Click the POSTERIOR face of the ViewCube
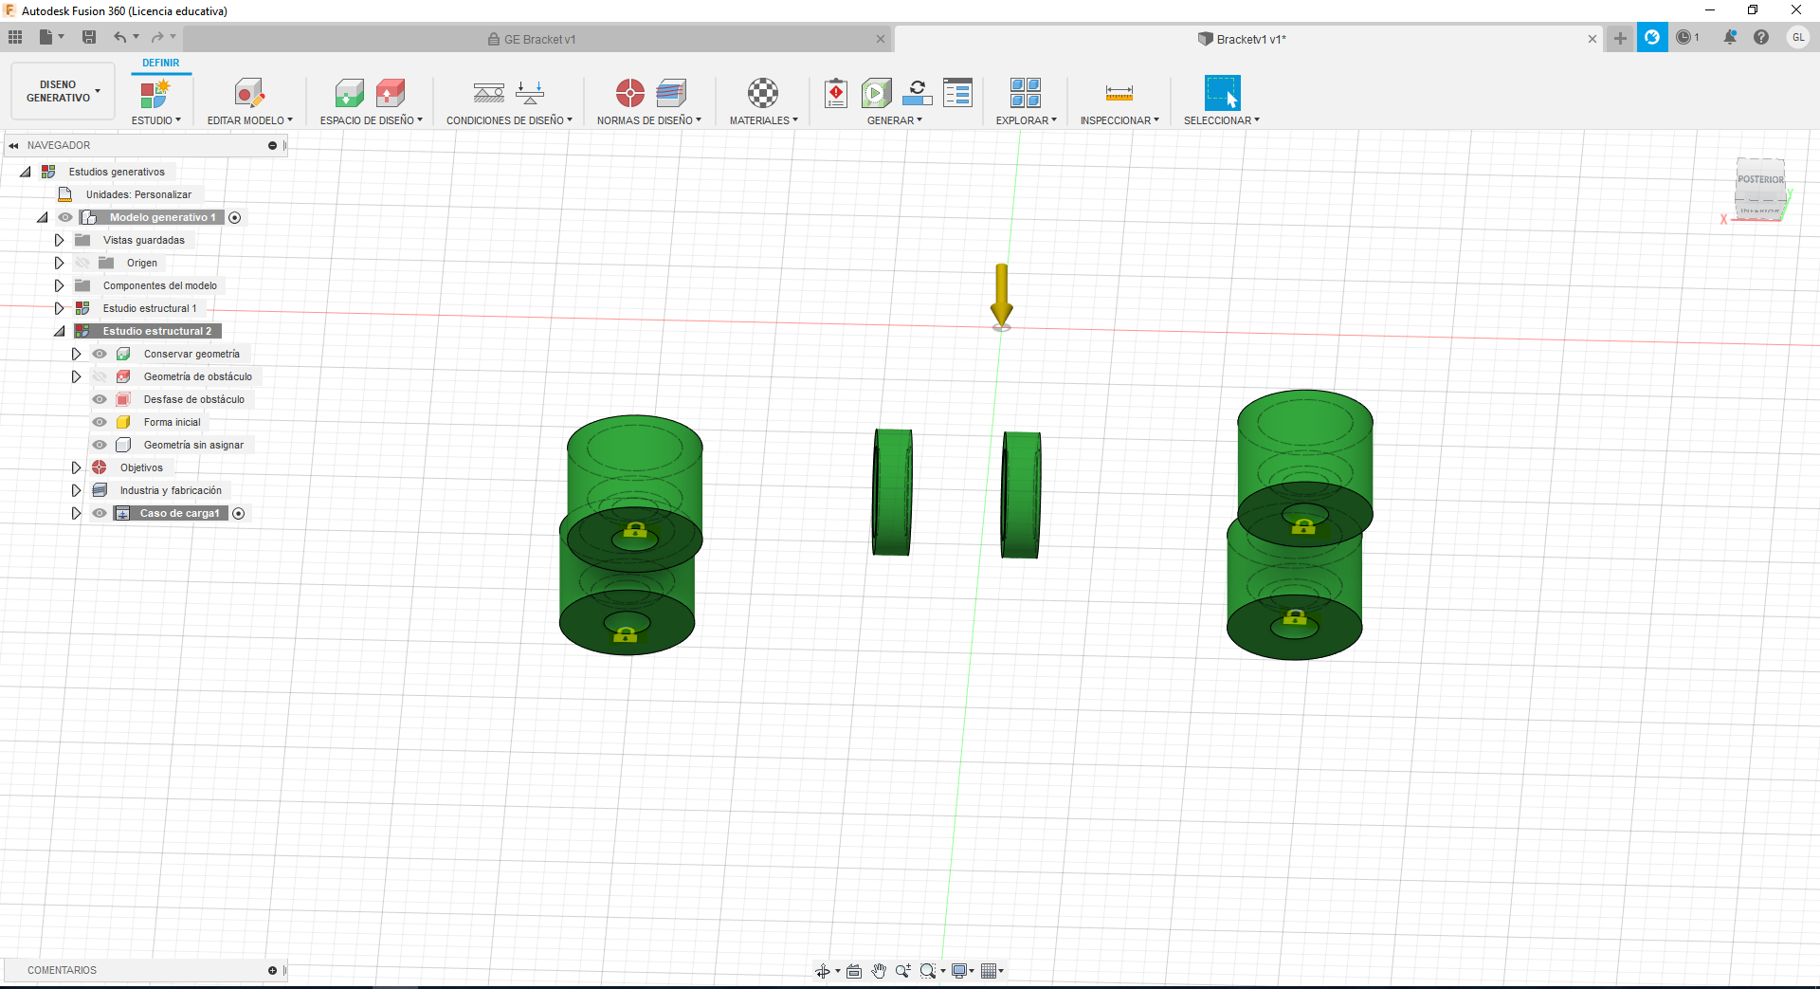This screenshot has height=989, width=1820. tap(1760, 179)
